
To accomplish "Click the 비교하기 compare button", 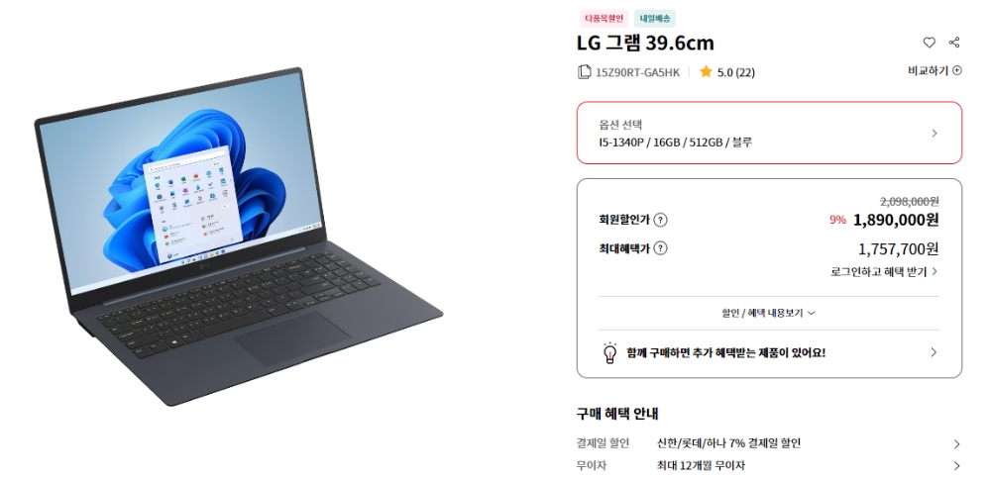I will (935, 70).
